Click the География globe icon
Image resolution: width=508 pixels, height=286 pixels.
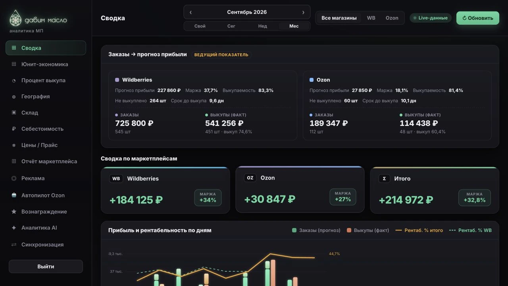point(14,97)
